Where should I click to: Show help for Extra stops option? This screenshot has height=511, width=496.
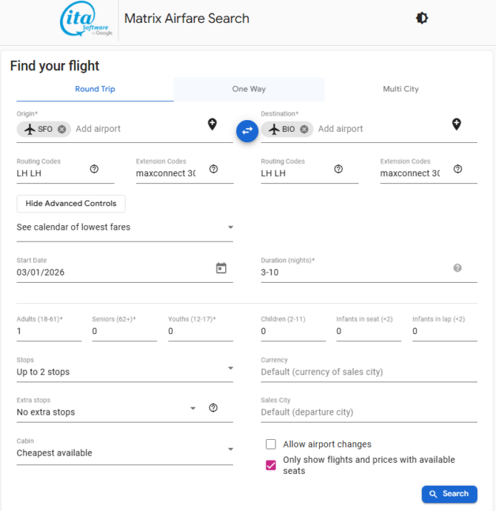pos(213,407)
